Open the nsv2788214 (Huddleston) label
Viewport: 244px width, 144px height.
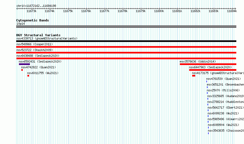(226, 102)
